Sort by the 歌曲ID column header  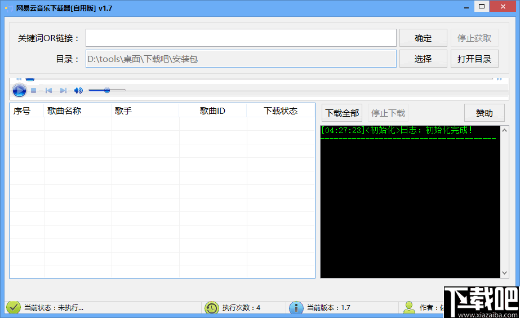tap(213, 111)
